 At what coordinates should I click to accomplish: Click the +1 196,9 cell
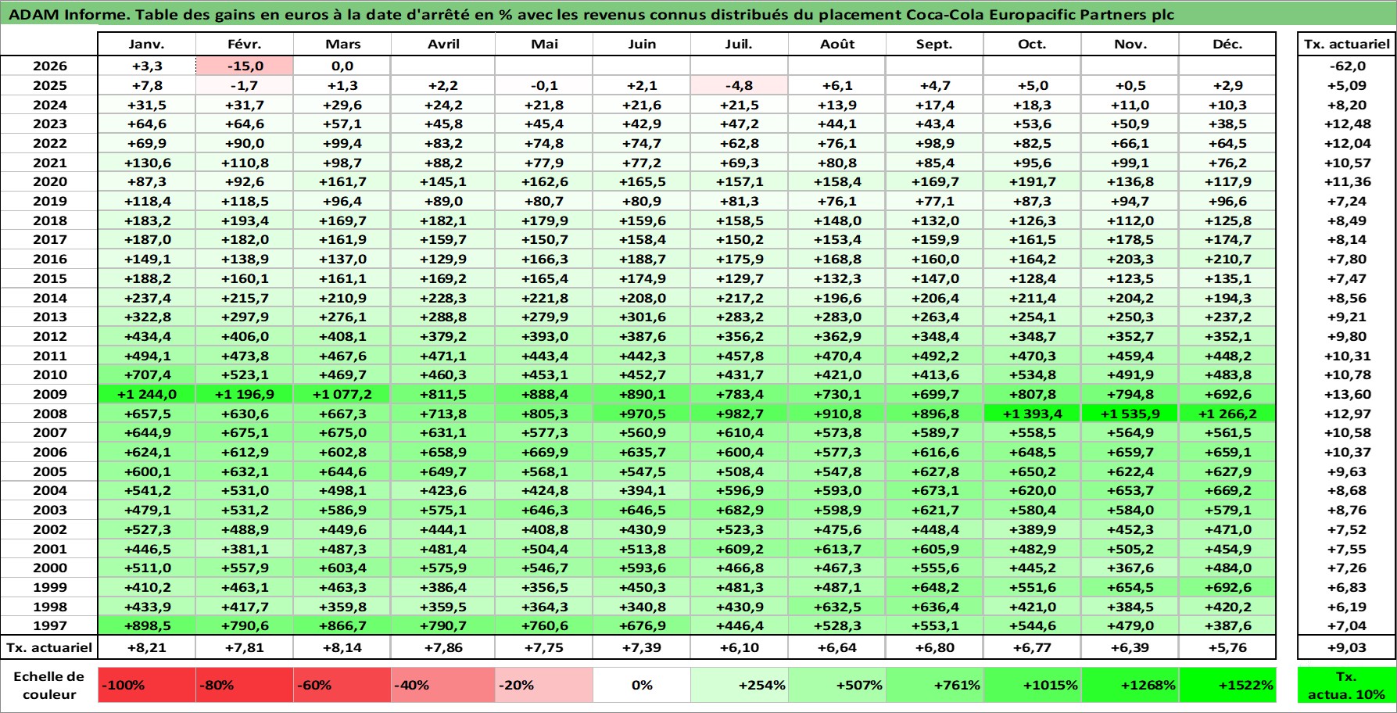coord(245,394)
